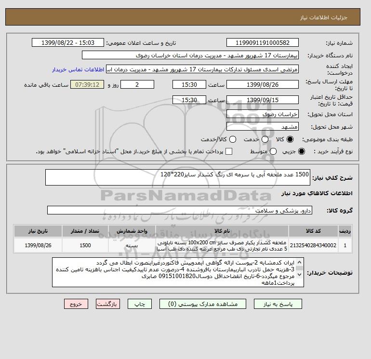The height and width of the screenshot is (359, 371).
Task: Click scroll-down arrow in buyer notes box
Action: (299, 274)
